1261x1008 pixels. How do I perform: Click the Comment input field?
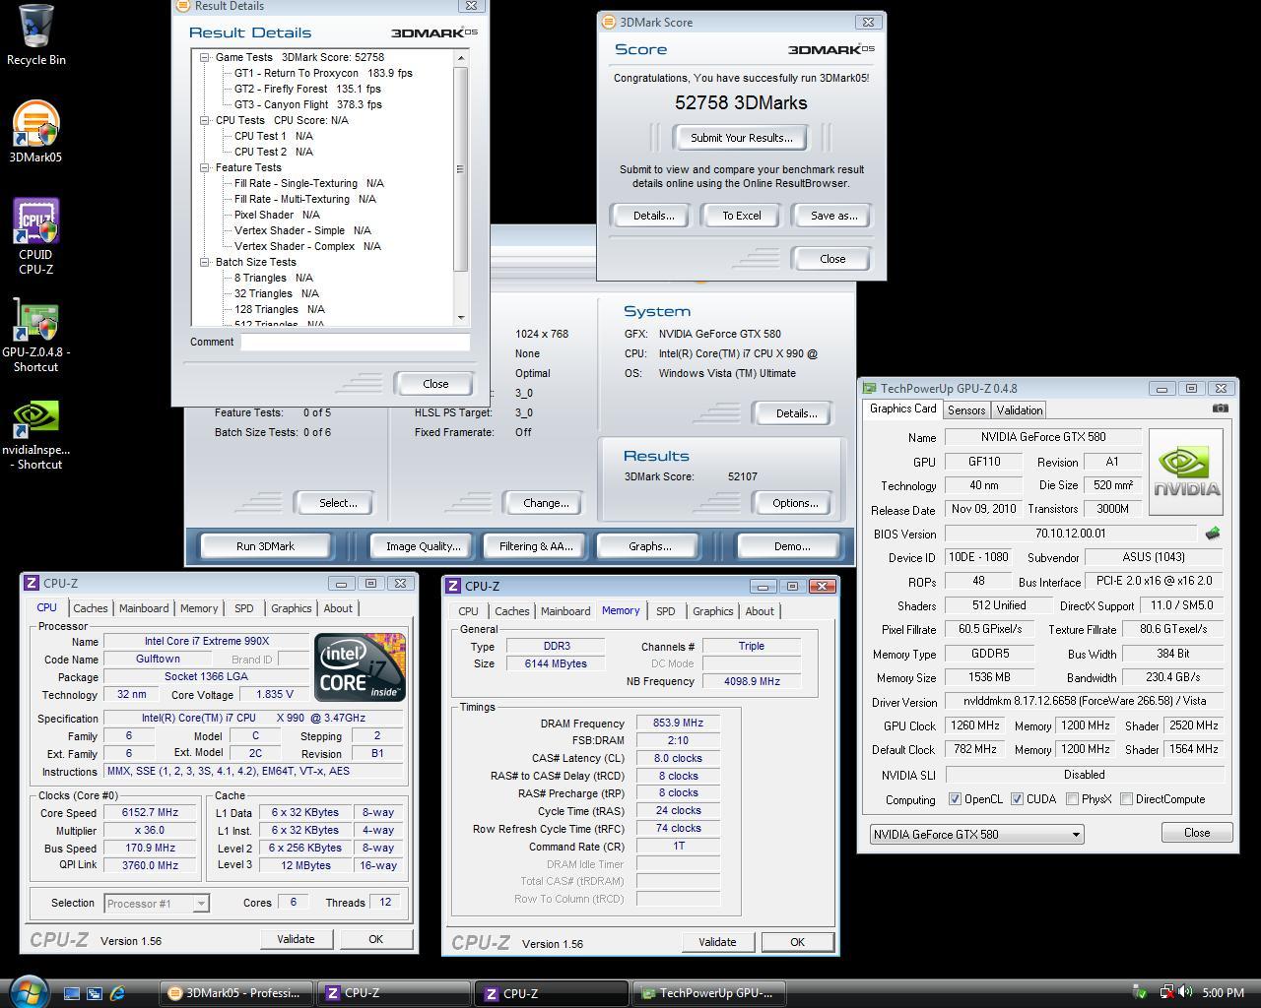(x=356, y=342)
